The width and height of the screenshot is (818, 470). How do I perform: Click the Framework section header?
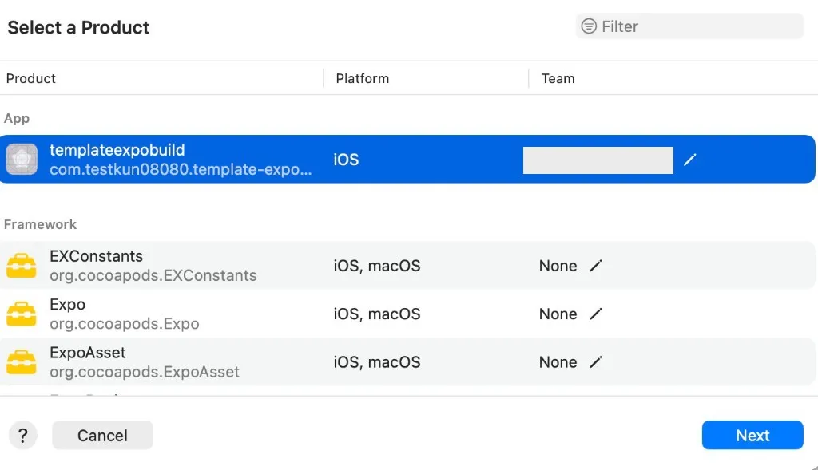[40, 224]
